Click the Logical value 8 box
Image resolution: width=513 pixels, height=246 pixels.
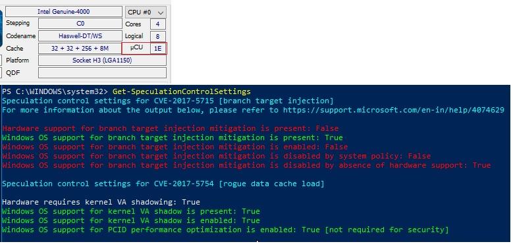[x=158, y=36]
